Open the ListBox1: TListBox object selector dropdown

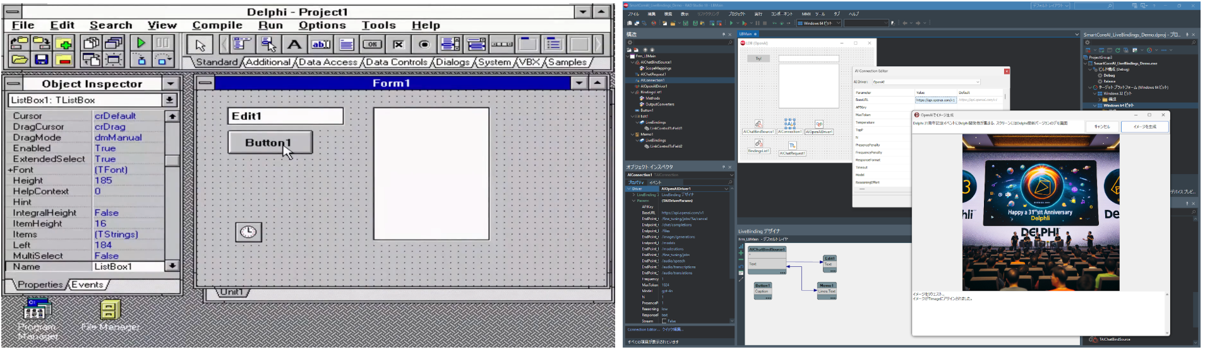tap(169, 100)
